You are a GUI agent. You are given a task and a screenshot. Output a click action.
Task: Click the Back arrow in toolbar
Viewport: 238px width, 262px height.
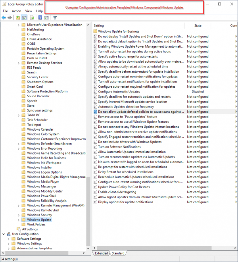(4, 17)
